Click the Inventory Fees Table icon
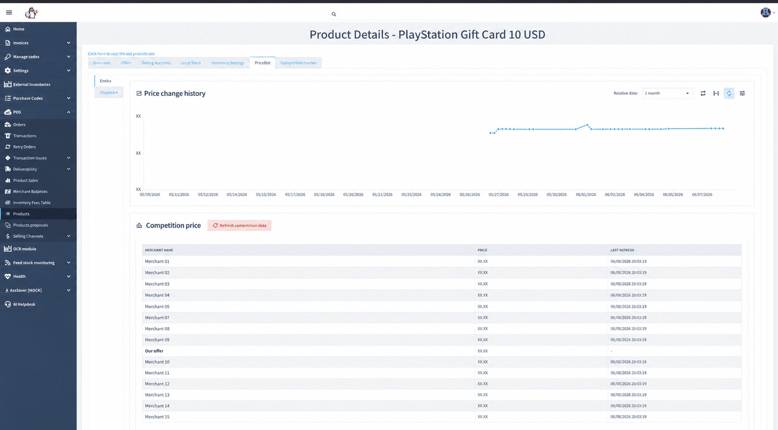 coord(8,203)
